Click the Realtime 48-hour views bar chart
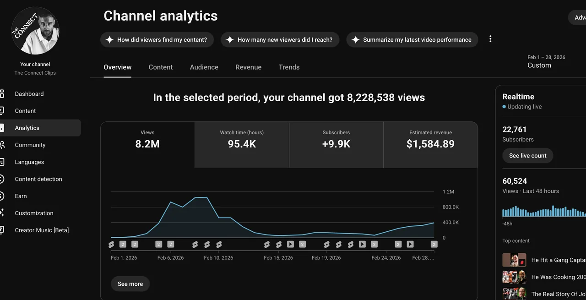The image size is (586, 300). coord(544,211)
